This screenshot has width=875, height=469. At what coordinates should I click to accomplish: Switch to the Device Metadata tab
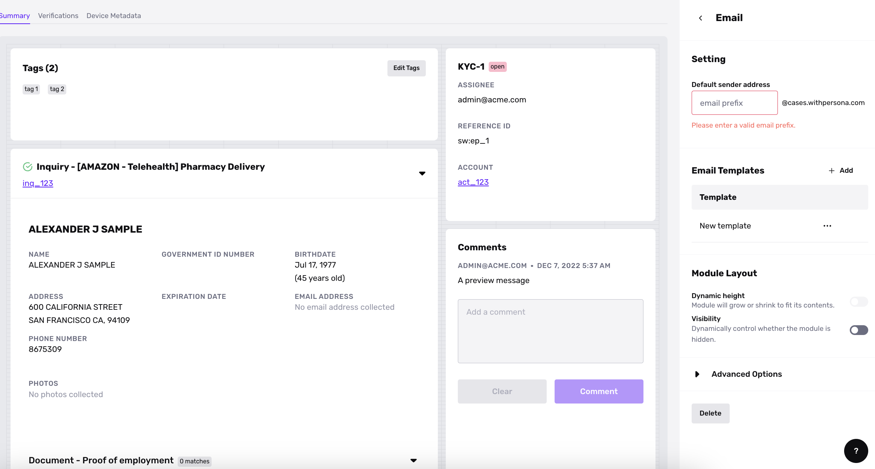tap(113, 15)
